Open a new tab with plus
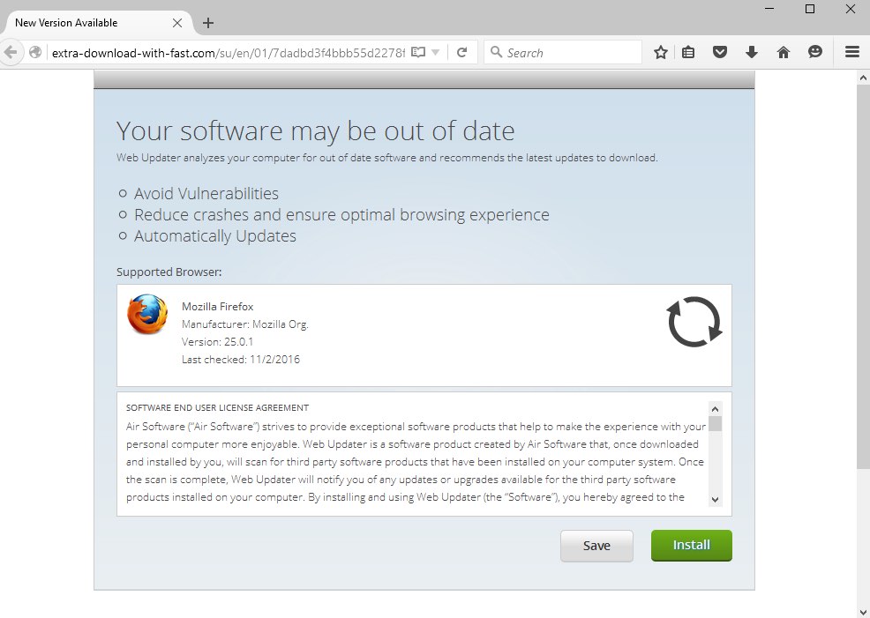The image size is (870, 618). [208, 23]
